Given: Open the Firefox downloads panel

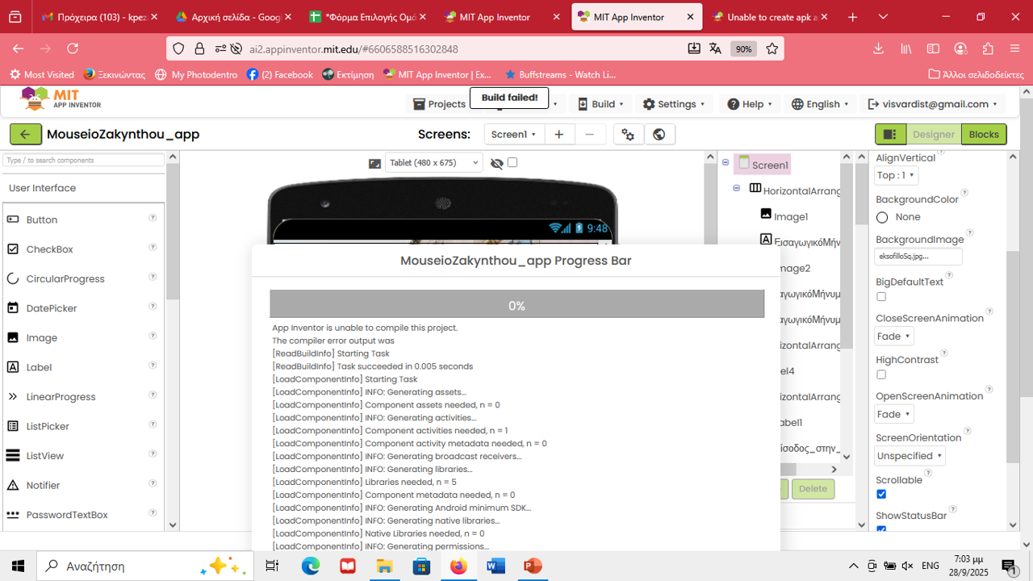Looking at the screenshot, I should [x=878, y=49].
